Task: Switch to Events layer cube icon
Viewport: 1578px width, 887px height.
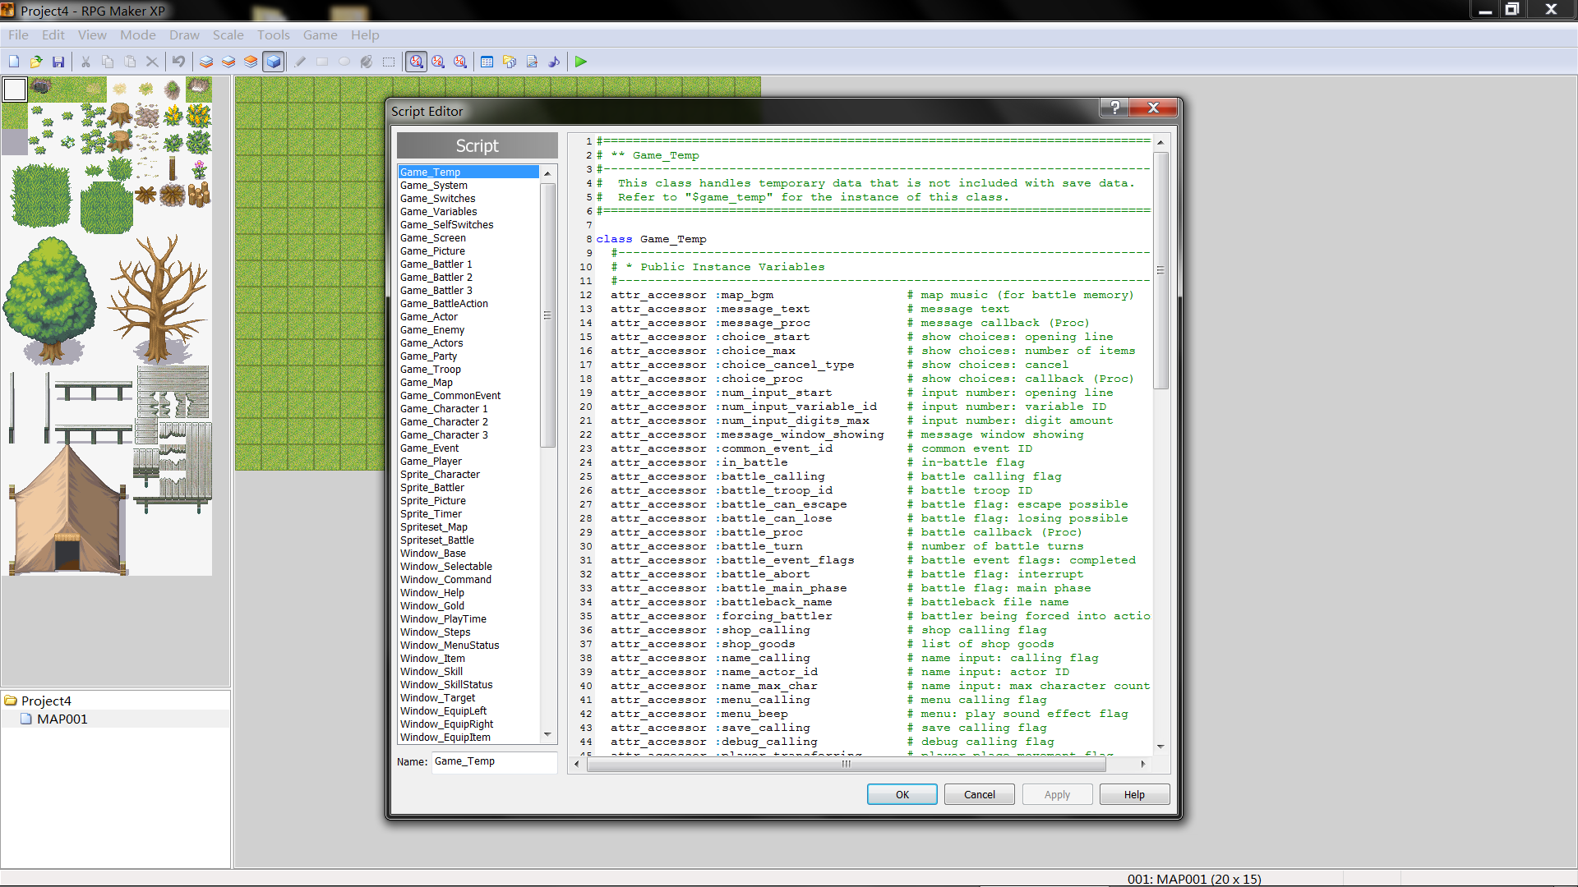Action: pyautogui.click(x=274, y=62)
